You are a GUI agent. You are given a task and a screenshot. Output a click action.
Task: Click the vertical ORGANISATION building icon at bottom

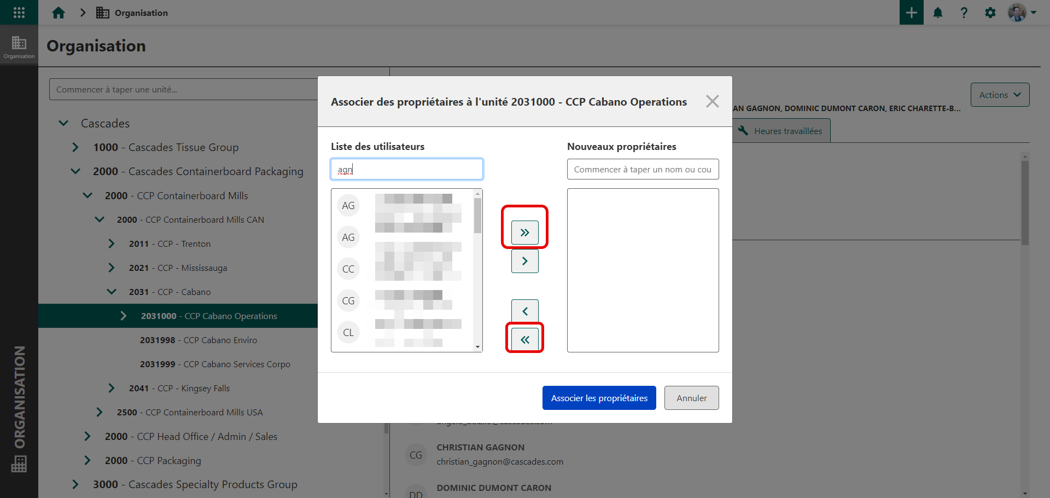[19, 464]
